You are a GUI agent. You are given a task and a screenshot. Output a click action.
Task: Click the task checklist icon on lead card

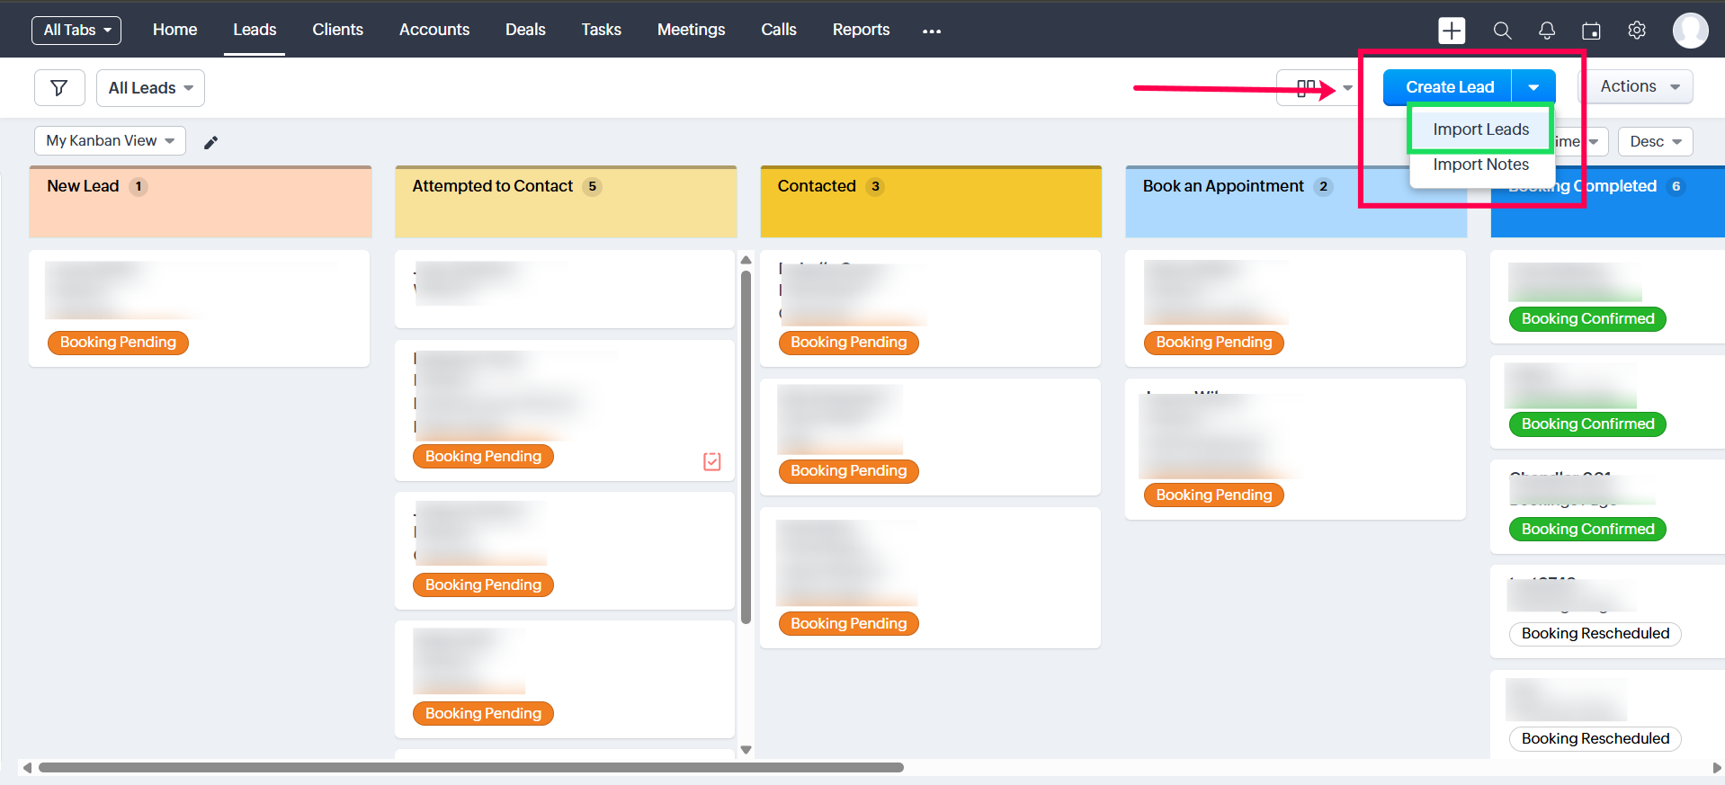click(711, 461)
